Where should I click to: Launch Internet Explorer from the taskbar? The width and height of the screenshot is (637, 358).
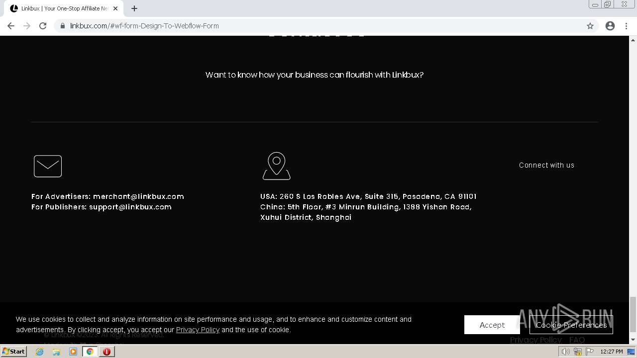[40, 352]
